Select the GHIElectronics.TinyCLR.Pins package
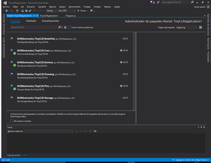 69,88
